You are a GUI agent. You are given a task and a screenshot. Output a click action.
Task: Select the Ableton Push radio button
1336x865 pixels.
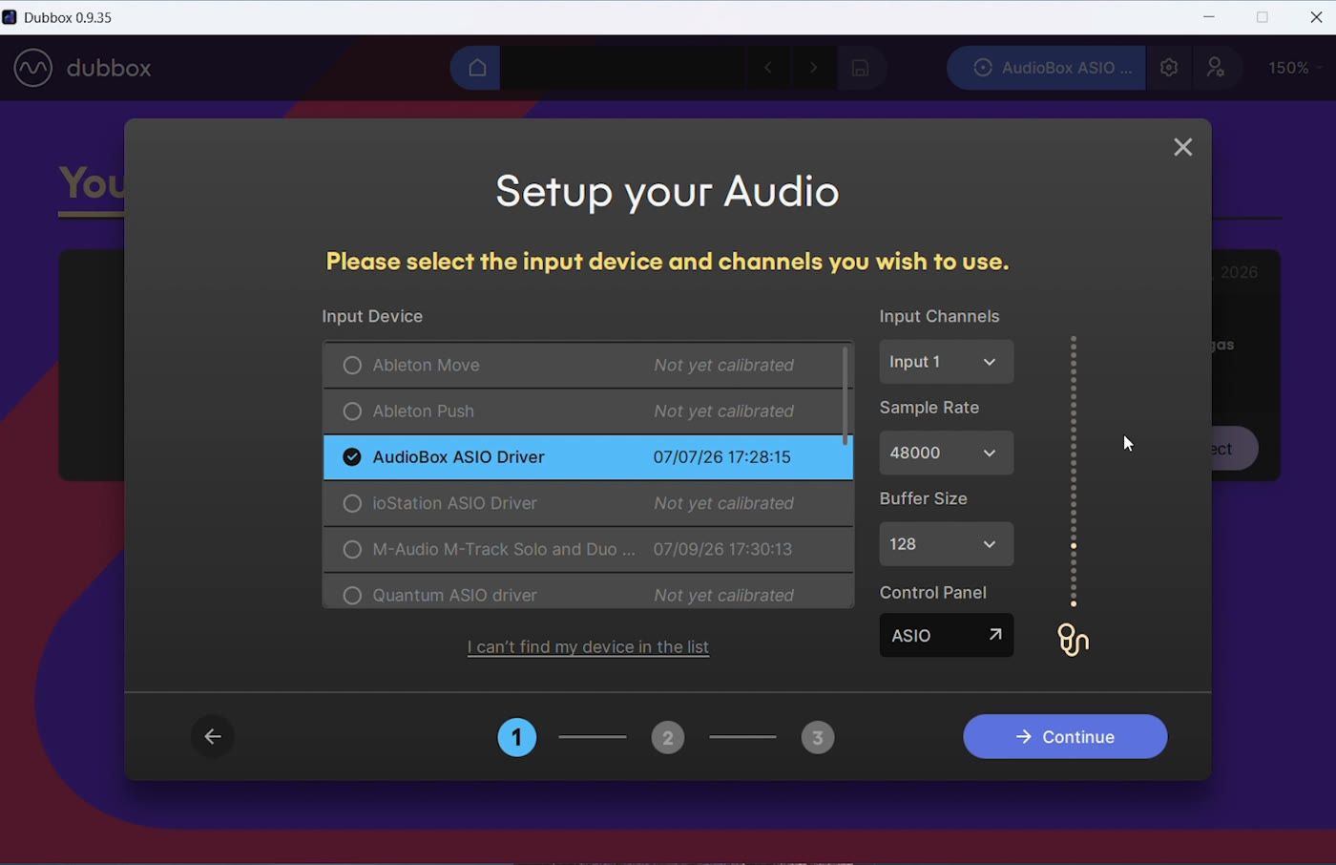[x=352, y=411]
